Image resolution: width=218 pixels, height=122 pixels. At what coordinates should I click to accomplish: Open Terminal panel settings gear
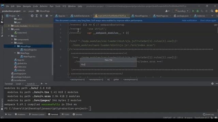point(212,84)
